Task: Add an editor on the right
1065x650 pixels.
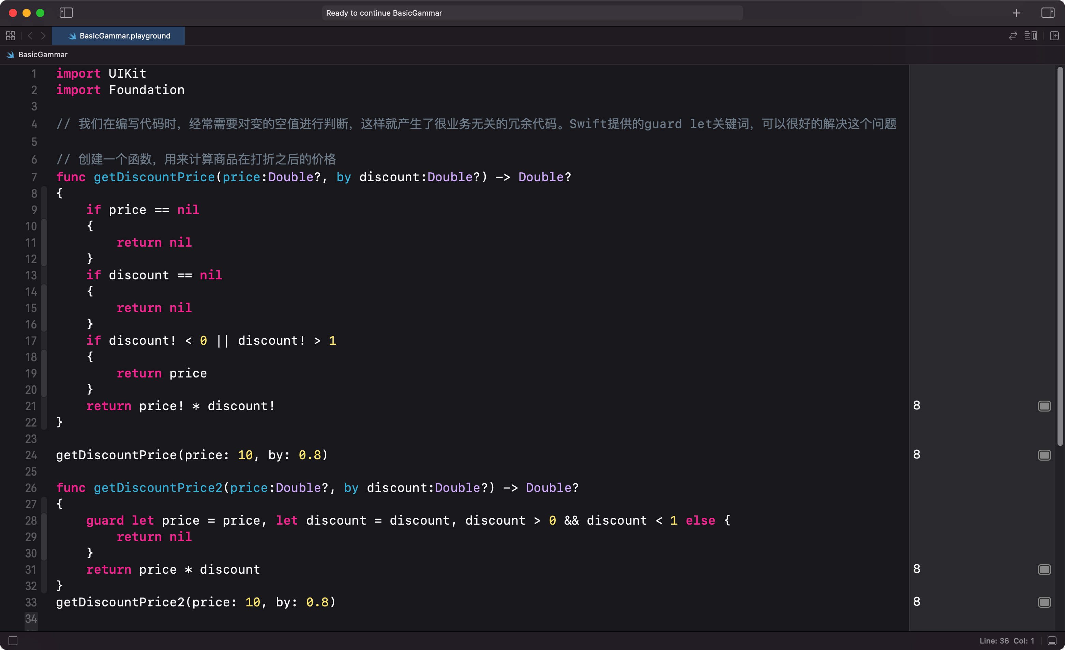Action: [1054, 36]
